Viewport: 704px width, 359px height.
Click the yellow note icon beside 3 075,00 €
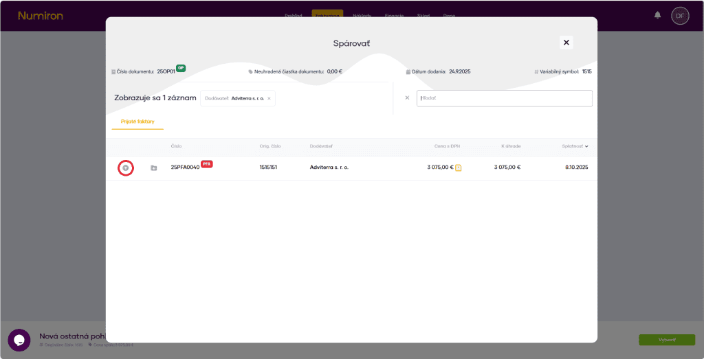(x=459, y=167)
